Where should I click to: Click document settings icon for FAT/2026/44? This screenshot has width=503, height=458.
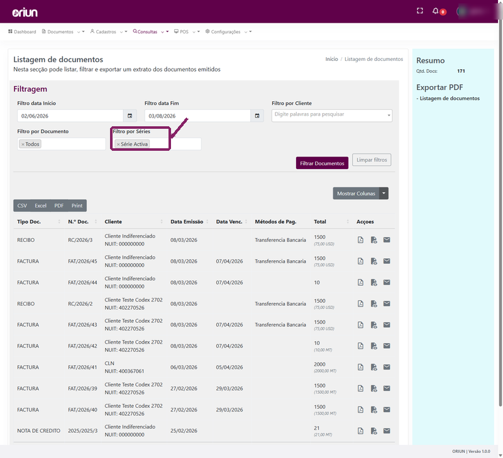(373, 282)
